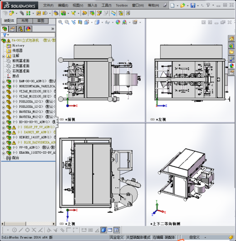236x241 pixels.
Task: Open the Edit Appearance colored ball icon
Action: [118, 22]
